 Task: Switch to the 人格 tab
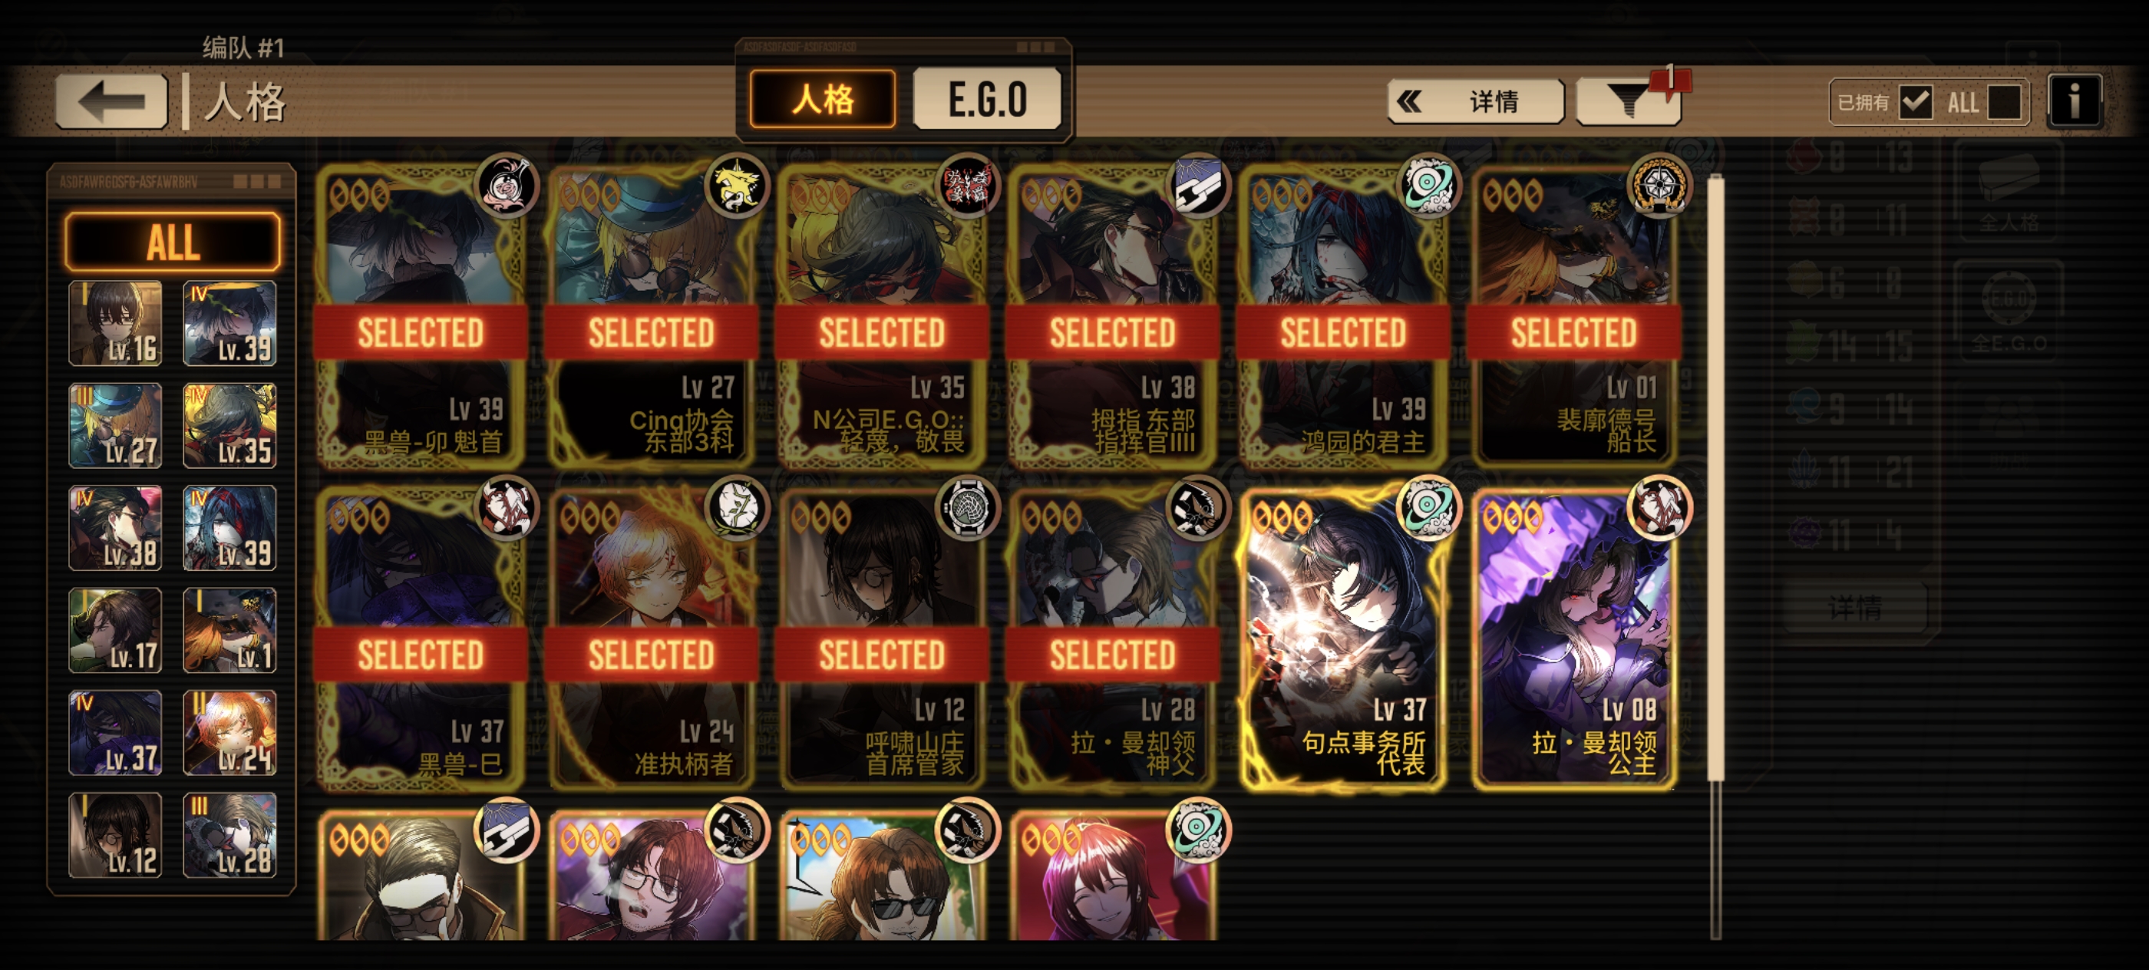823,99
